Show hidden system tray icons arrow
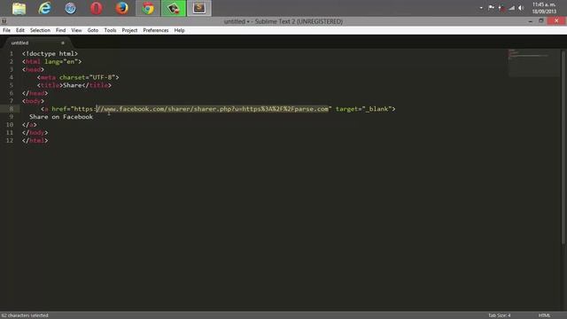The height and width of the screenshot is (319, 567). pyautogui.click(x=481, y=8)
